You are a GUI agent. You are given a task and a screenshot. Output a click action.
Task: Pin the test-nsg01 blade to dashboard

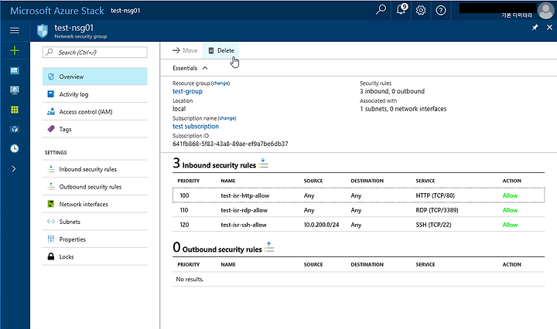[535, 27]
